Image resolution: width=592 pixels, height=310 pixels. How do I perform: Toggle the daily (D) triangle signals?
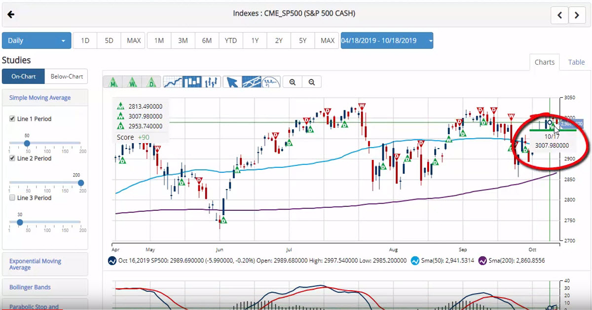point(152,82)
